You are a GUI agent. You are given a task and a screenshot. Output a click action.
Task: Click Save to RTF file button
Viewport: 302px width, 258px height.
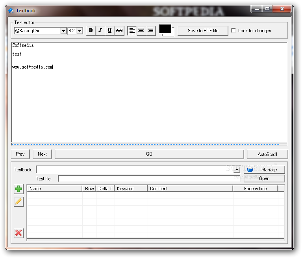click(x=203, y=31)
